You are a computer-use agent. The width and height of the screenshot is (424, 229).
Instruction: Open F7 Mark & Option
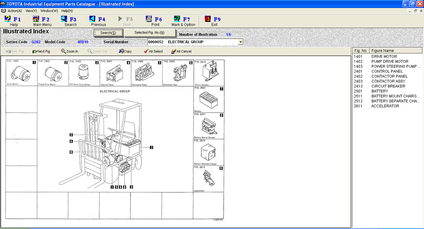183,21
